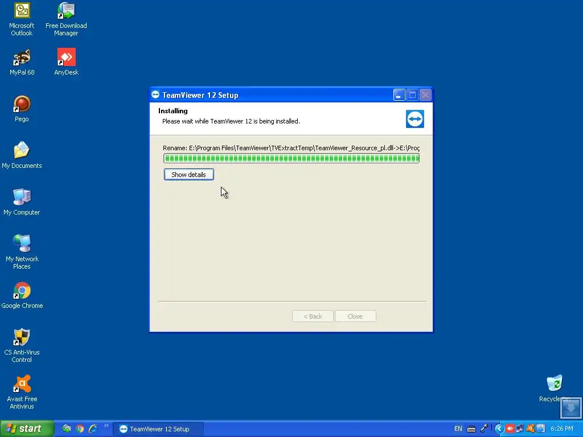Click the on-screen keyboard language bar icon
This screenshot has height=437, width=583.
[x=471, y=429]
